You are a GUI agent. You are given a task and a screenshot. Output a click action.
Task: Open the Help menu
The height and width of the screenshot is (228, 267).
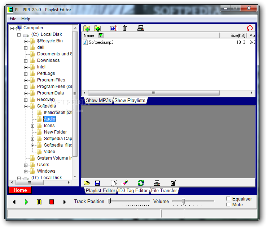(x=26, y=19)
